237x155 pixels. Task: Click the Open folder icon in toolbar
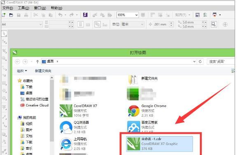[11, 15]
